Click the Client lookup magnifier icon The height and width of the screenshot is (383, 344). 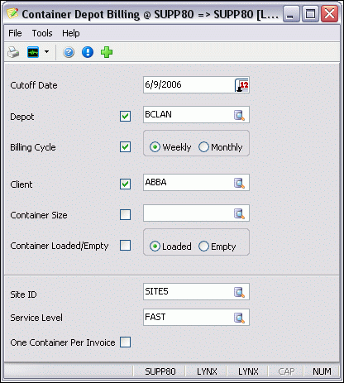point(239,183)
